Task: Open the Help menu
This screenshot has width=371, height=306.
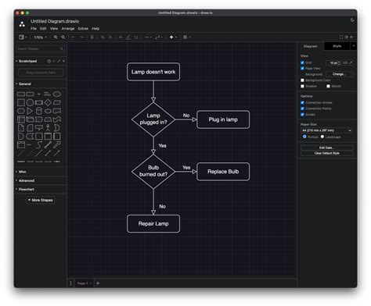Action: 95,29
